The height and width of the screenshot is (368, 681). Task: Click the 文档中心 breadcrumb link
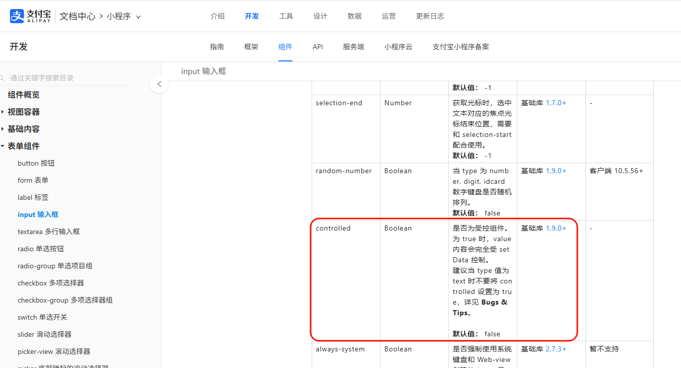pyautogui.click(x=78, y=16)
